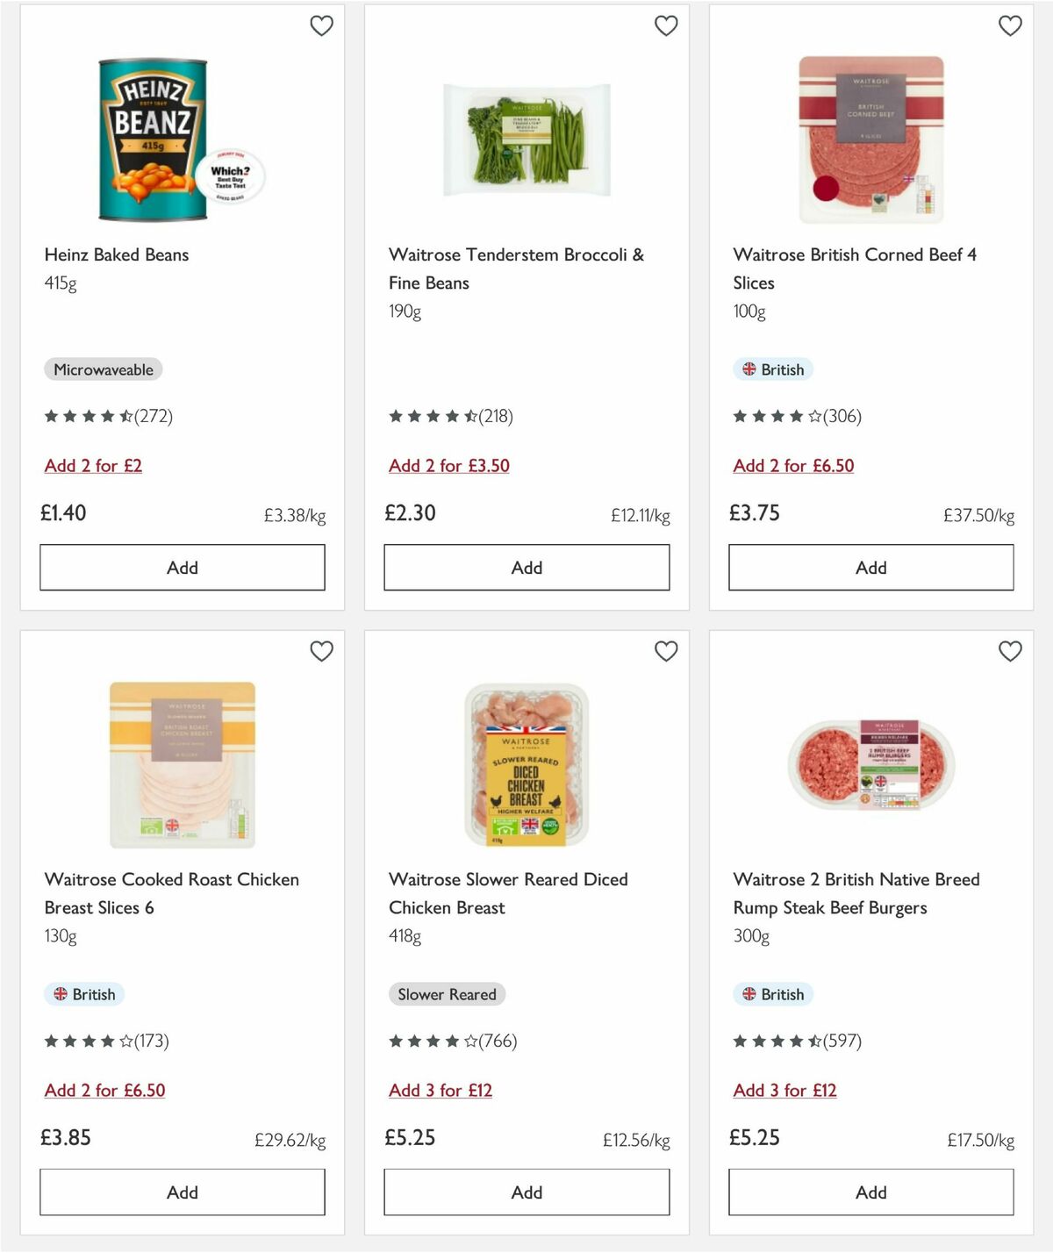Click the heart on Rump Steak Beef Burgers
Screen dimensions: 1053x1253
[x=1010, y=652]
